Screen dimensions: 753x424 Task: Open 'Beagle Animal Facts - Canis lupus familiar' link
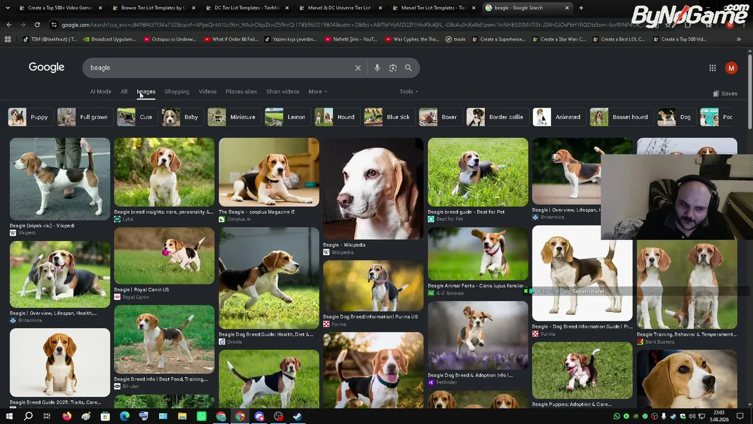[x=477, y=286]
